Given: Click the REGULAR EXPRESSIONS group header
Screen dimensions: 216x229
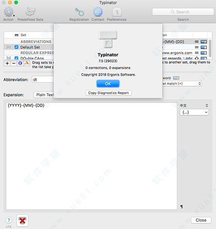Looking at the screenshot, I should (x=37, y=53).
